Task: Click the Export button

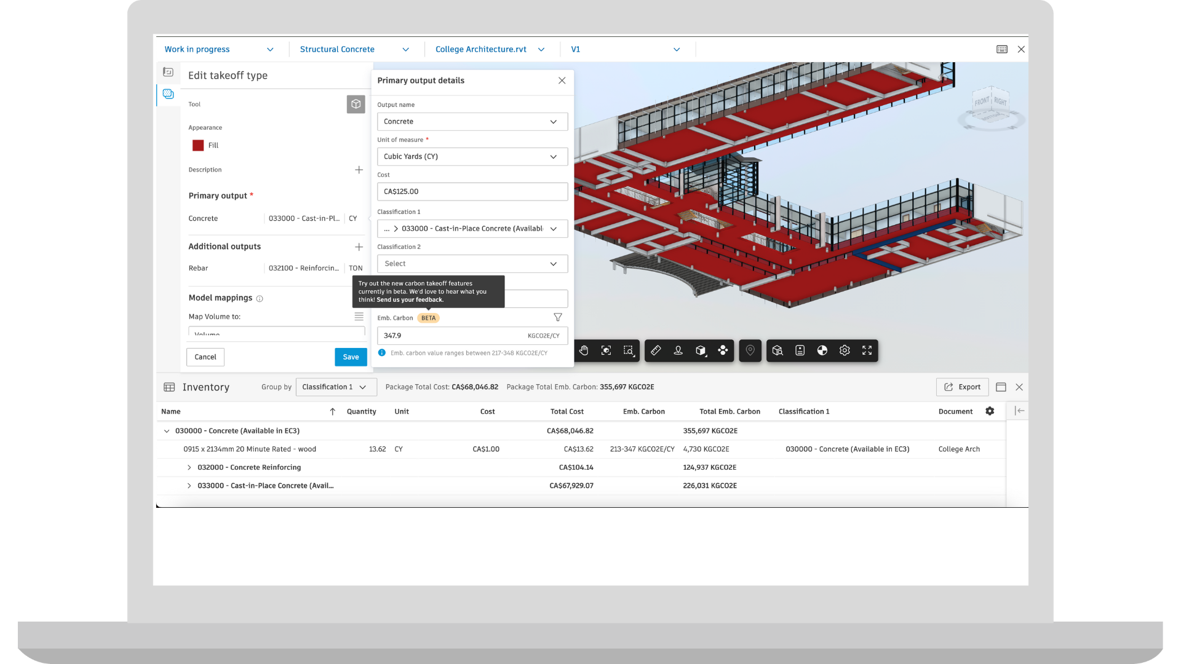Action: (962, 387)
